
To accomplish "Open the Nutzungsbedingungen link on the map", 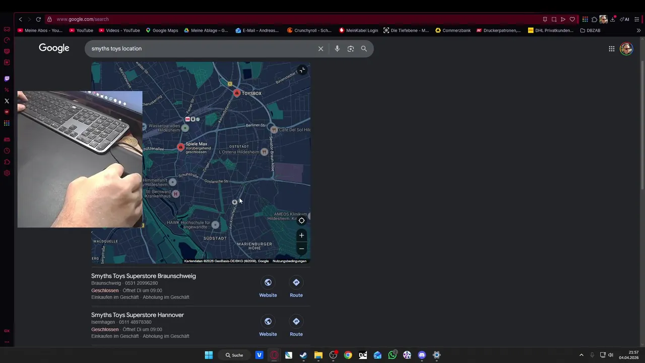I will pos(289,261).
